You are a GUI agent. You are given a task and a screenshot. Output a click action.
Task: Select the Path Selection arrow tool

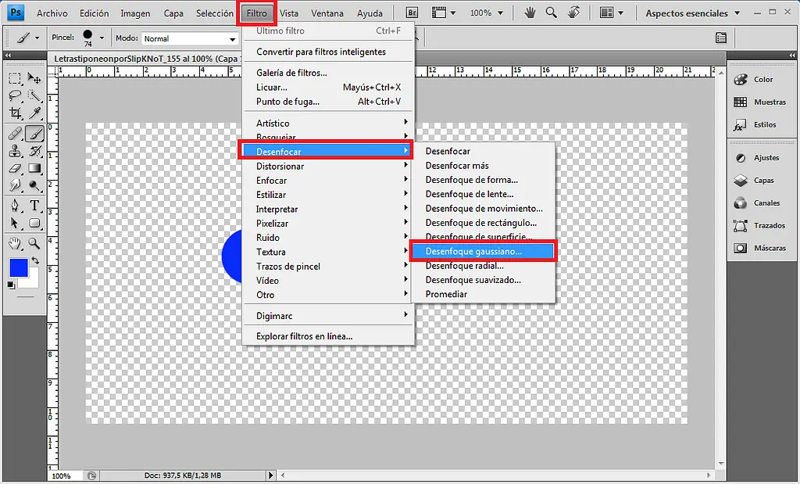pyautogui.click(x=15, y=223)
